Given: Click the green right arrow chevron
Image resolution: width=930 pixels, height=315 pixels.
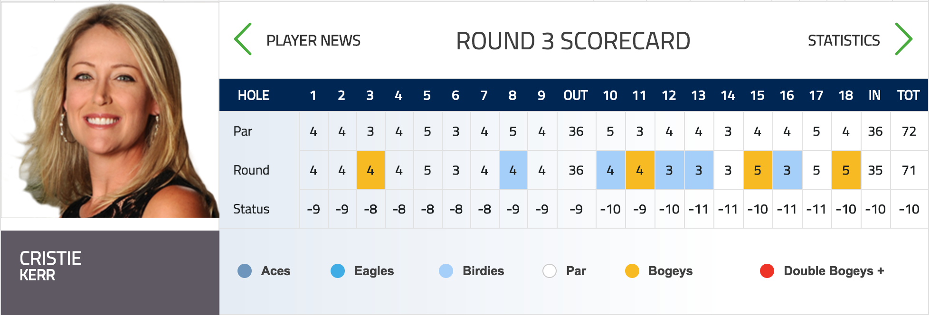Looking at the screenshot, I should pos(903,39).
